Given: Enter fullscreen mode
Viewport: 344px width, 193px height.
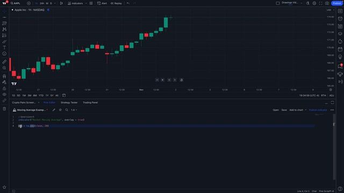Looking at the screenshot, I should click(x=320, y=3).
